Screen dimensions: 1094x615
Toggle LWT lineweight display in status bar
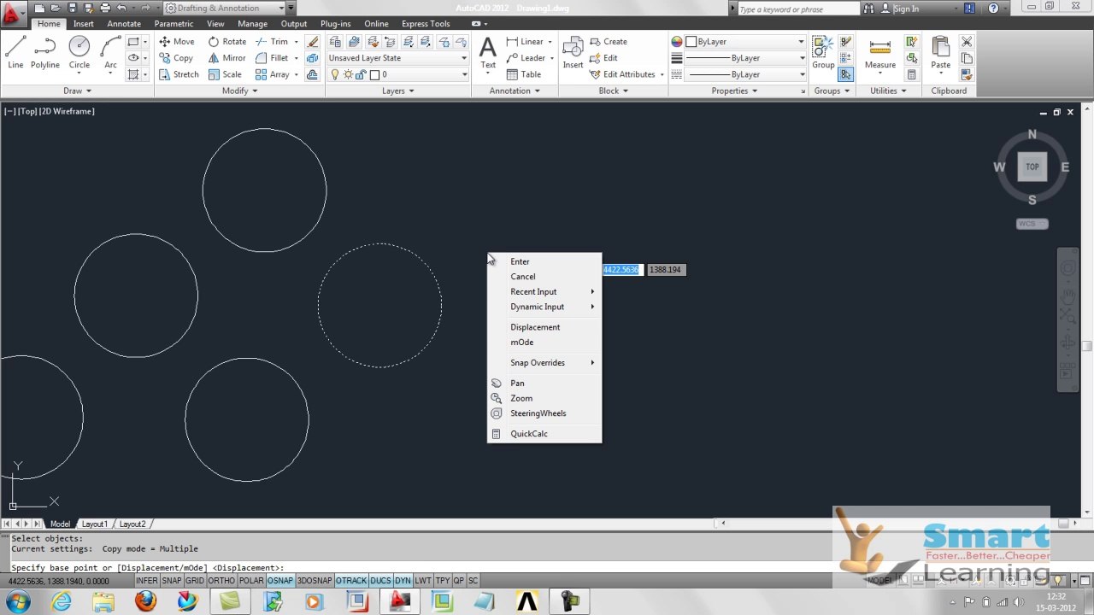[423, 581]
